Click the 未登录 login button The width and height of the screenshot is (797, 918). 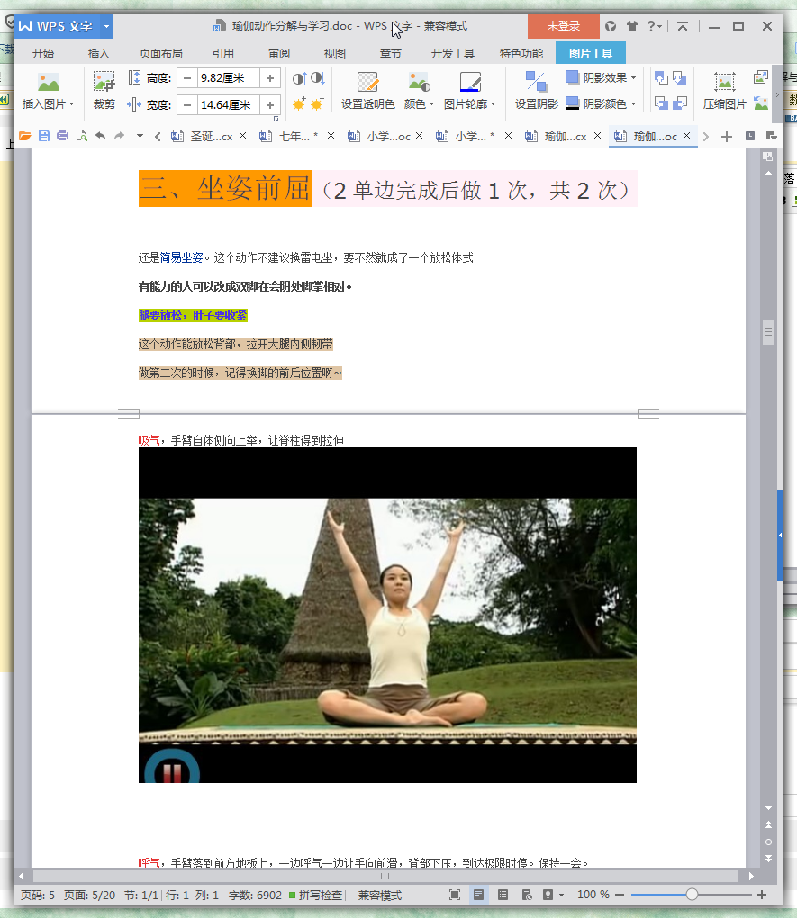click(x=563, y=26)
